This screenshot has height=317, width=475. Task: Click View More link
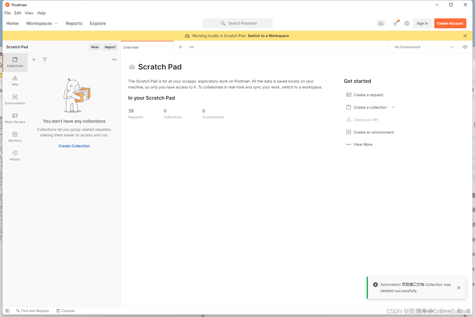[363, 144]
